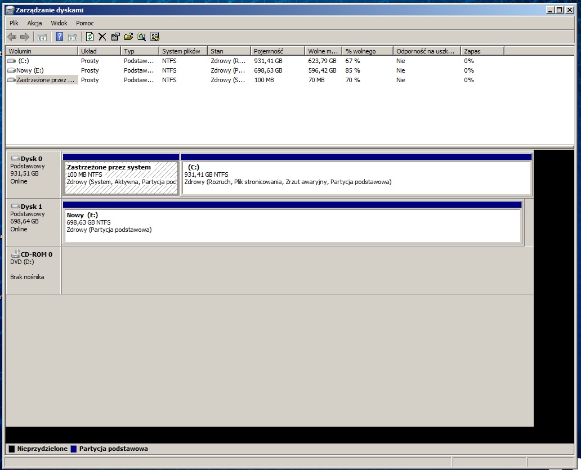Image resolution: width=581 pixels, height=470 pixels.
Task: Sort by System plików column header
Action: [183, 51]
